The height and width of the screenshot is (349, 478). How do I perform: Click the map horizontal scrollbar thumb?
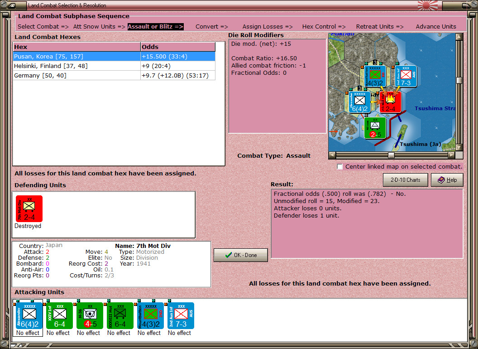pos(391,155)
